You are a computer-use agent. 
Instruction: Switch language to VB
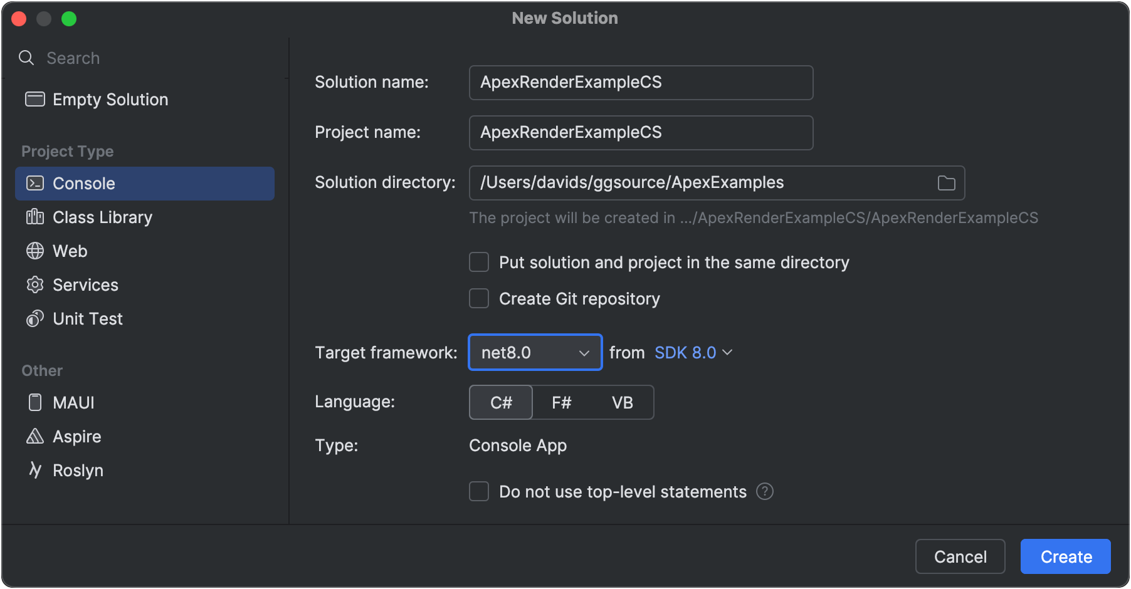coord(622,402)
